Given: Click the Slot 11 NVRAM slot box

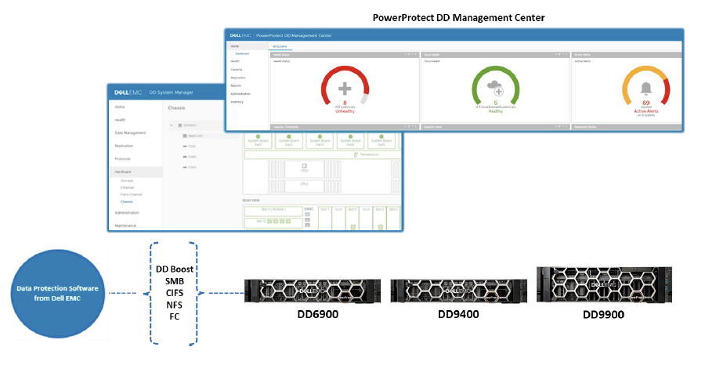Looking at the screenshot, I should coord(273,211).
